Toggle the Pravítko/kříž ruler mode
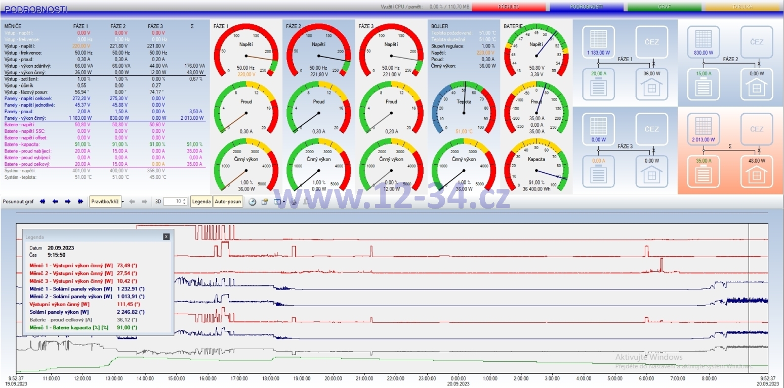784x388 pixels. tap(105, 202)
